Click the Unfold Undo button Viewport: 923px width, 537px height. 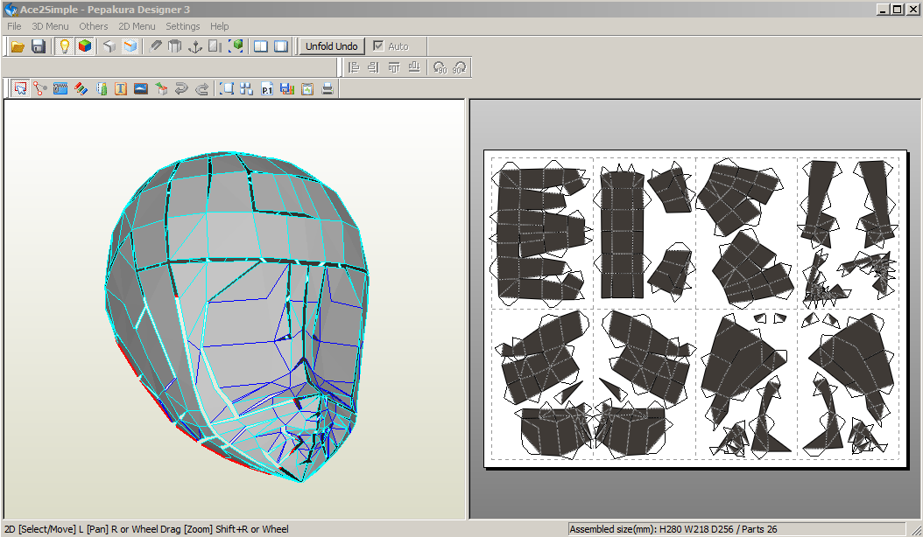(x=331, y=46)
